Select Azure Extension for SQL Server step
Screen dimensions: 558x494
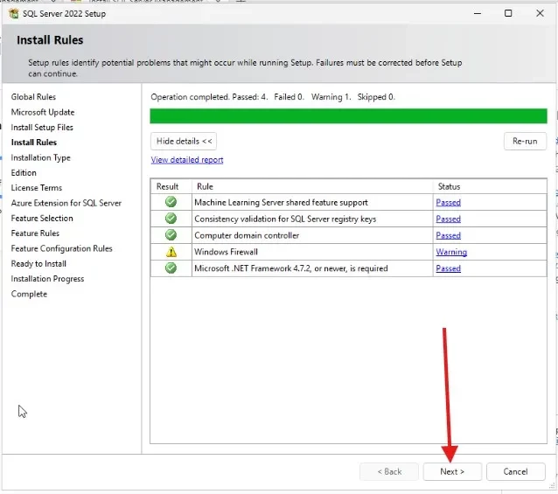pos(66,203)
